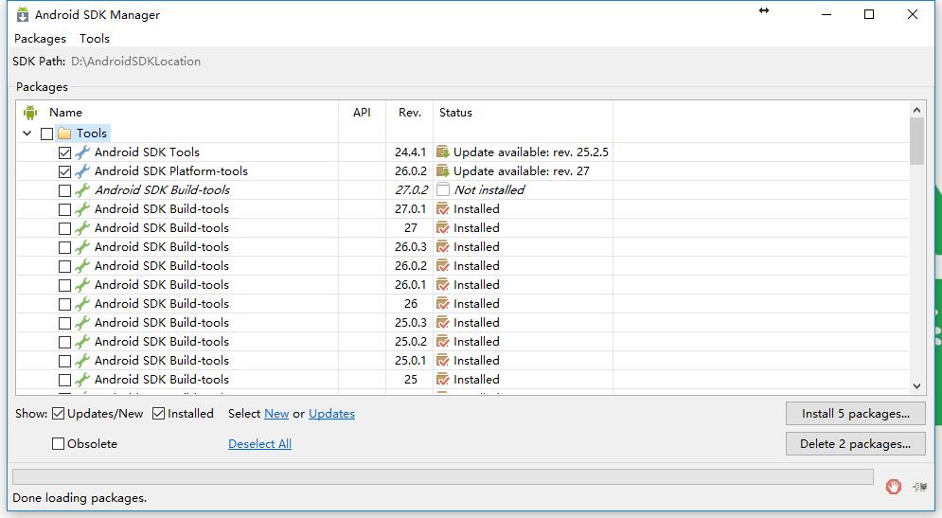Click update-available icon for rev. 25.2.5
Image resolution: width=942 pixels, height=518 pixels.
click(443, 152)
